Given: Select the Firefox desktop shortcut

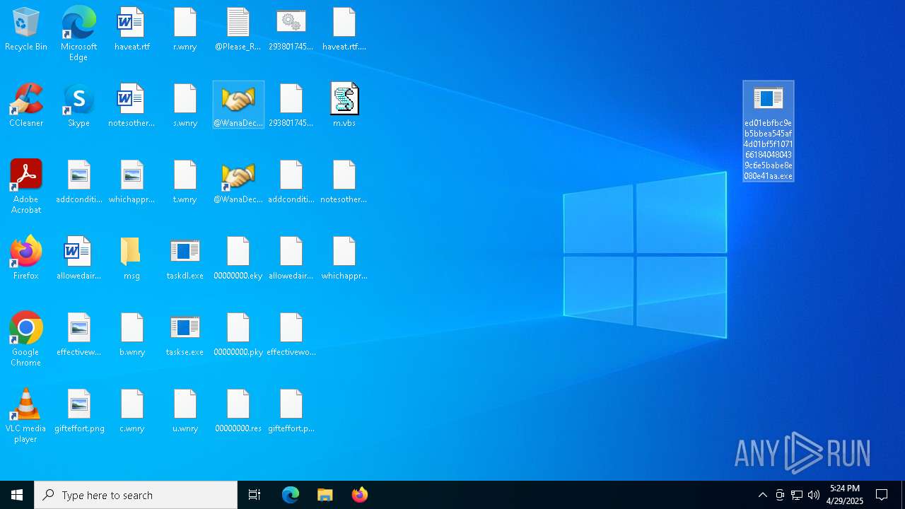Looking at the screenshot, I should click(26, 259).
